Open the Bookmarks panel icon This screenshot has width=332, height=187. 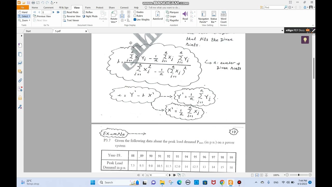(x=20, y=45)
